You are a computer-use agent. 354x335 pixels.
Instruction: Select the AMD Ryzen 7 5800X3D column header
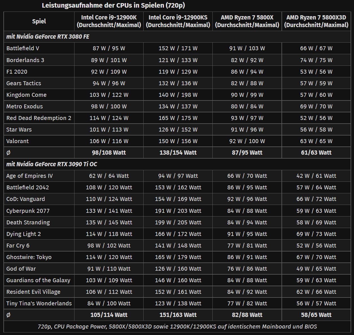point(316,21)
